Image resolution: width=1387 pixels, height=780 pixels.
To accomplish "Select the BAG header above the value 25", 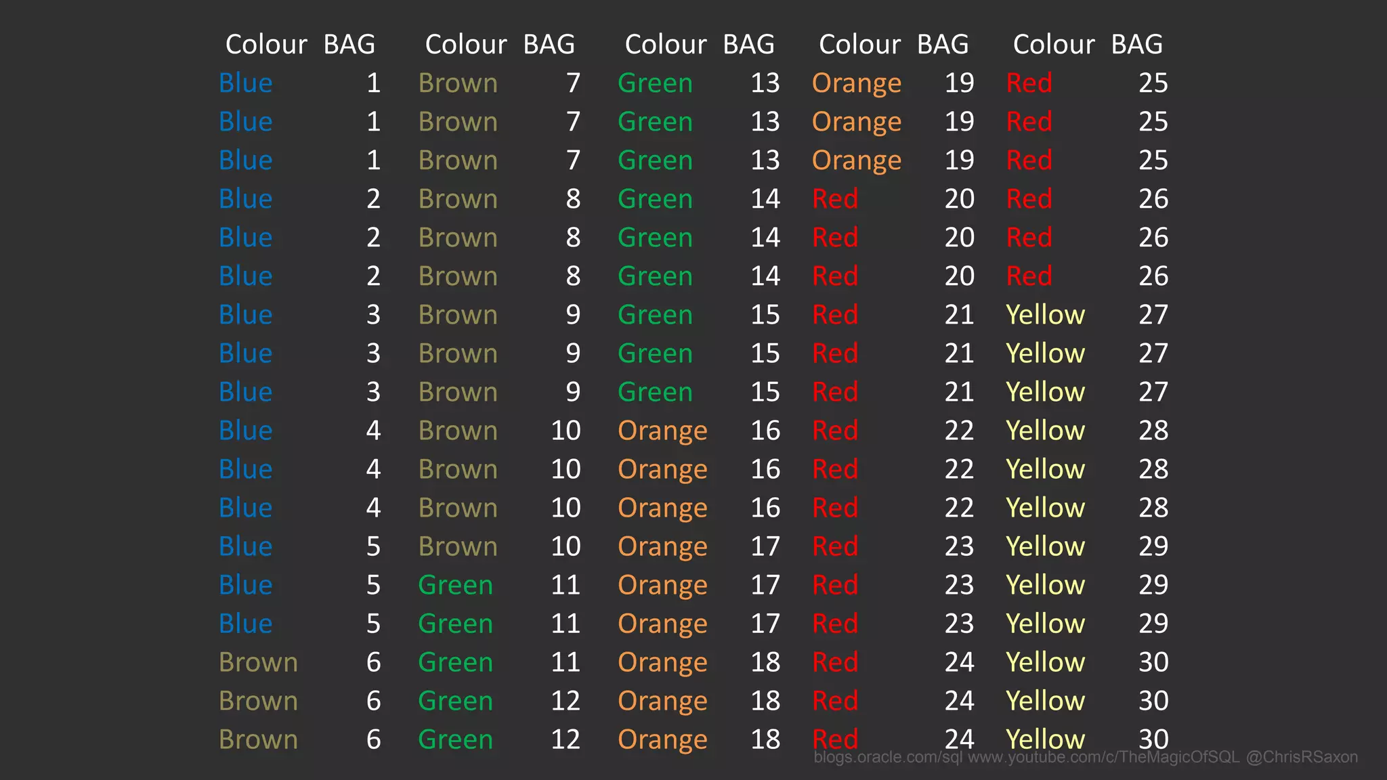I will click(x=1137, y=45).
